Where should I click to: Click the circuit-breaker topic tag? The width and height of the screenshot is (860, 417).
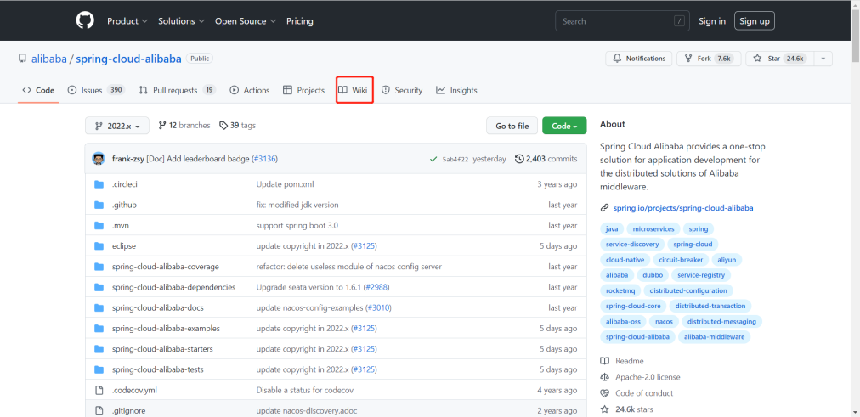coord(682,260)
